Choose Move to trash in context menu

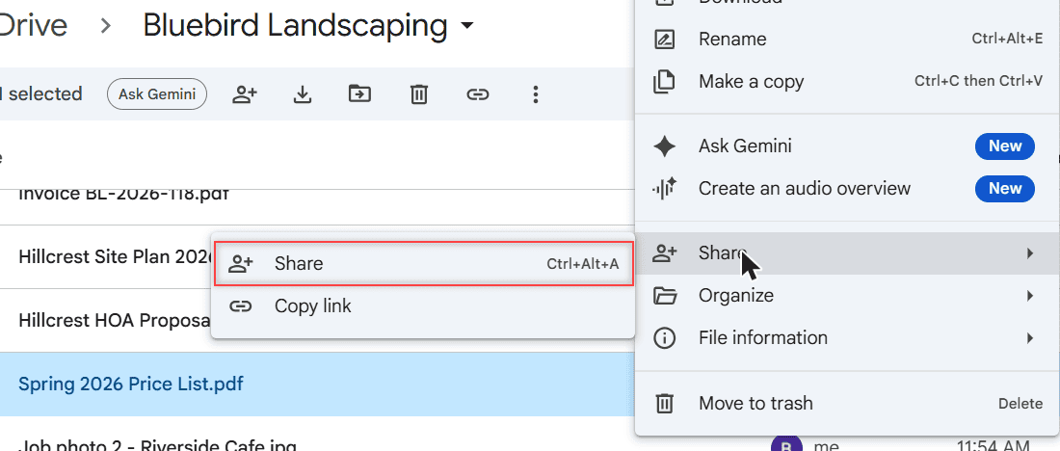pos(848,404)
